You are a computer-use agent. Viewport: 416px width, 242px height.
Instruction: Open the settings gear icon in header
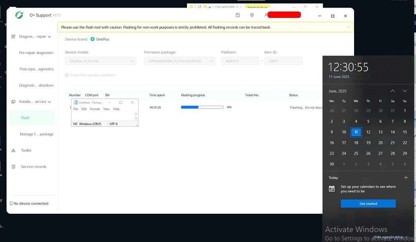pos(252,15)
